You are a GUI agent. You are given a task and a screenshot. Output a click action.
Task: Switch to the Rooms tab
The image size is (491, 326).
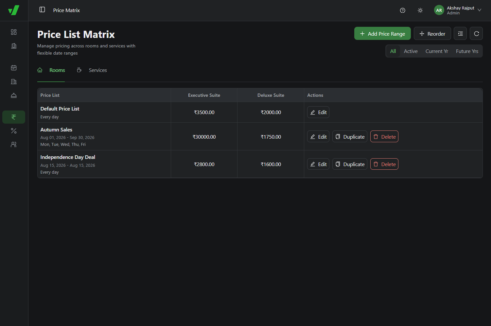pyautogui.click(x=51, y=70)
